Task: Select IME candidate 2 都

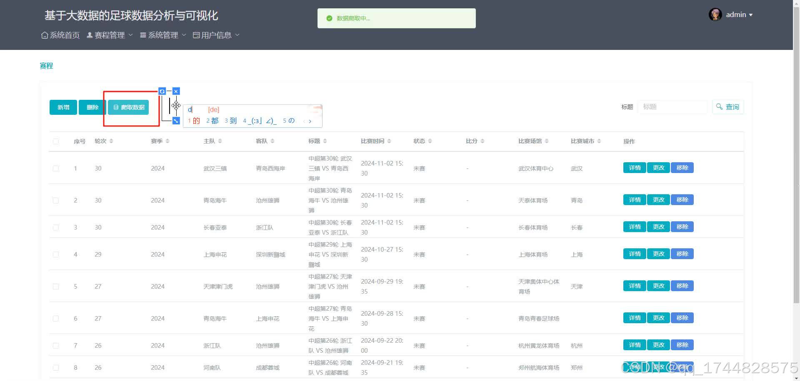Action: (x=212, y=121)
